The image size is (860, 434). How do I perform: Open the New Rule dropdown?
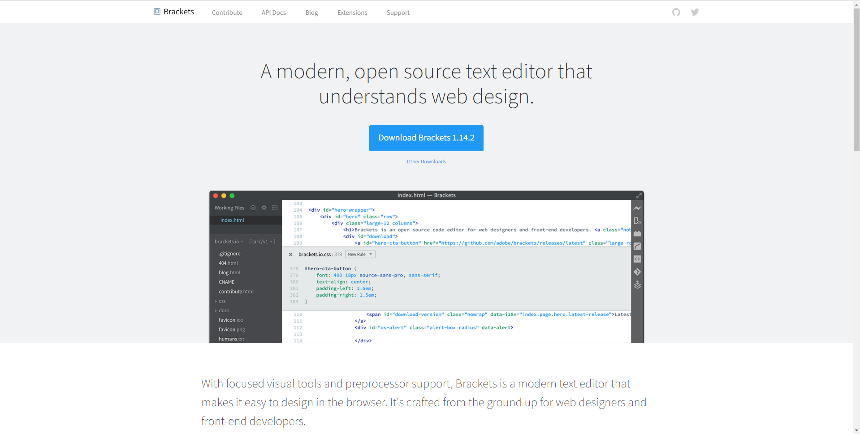(x=360, y=254)
